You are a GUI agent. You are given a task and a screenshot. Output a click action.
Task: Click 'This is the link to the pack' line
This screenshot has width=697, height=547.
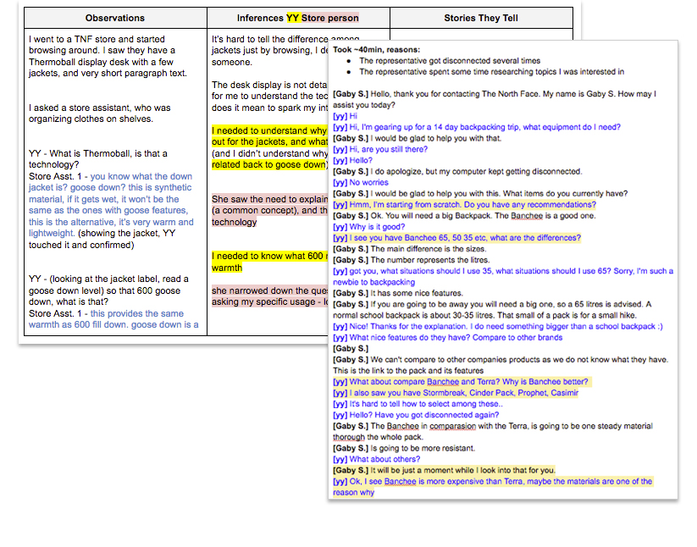408,371
